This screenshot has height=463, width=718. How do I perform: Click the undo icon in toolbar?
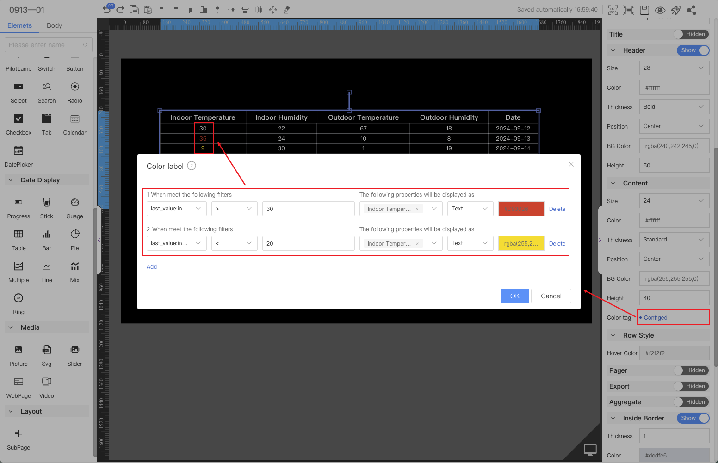(107, 10)
